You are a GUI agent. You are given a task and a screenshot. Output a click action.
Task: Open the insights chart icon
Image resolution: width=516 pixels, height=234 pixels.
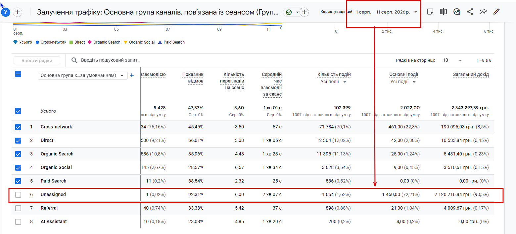click(457, 12)
